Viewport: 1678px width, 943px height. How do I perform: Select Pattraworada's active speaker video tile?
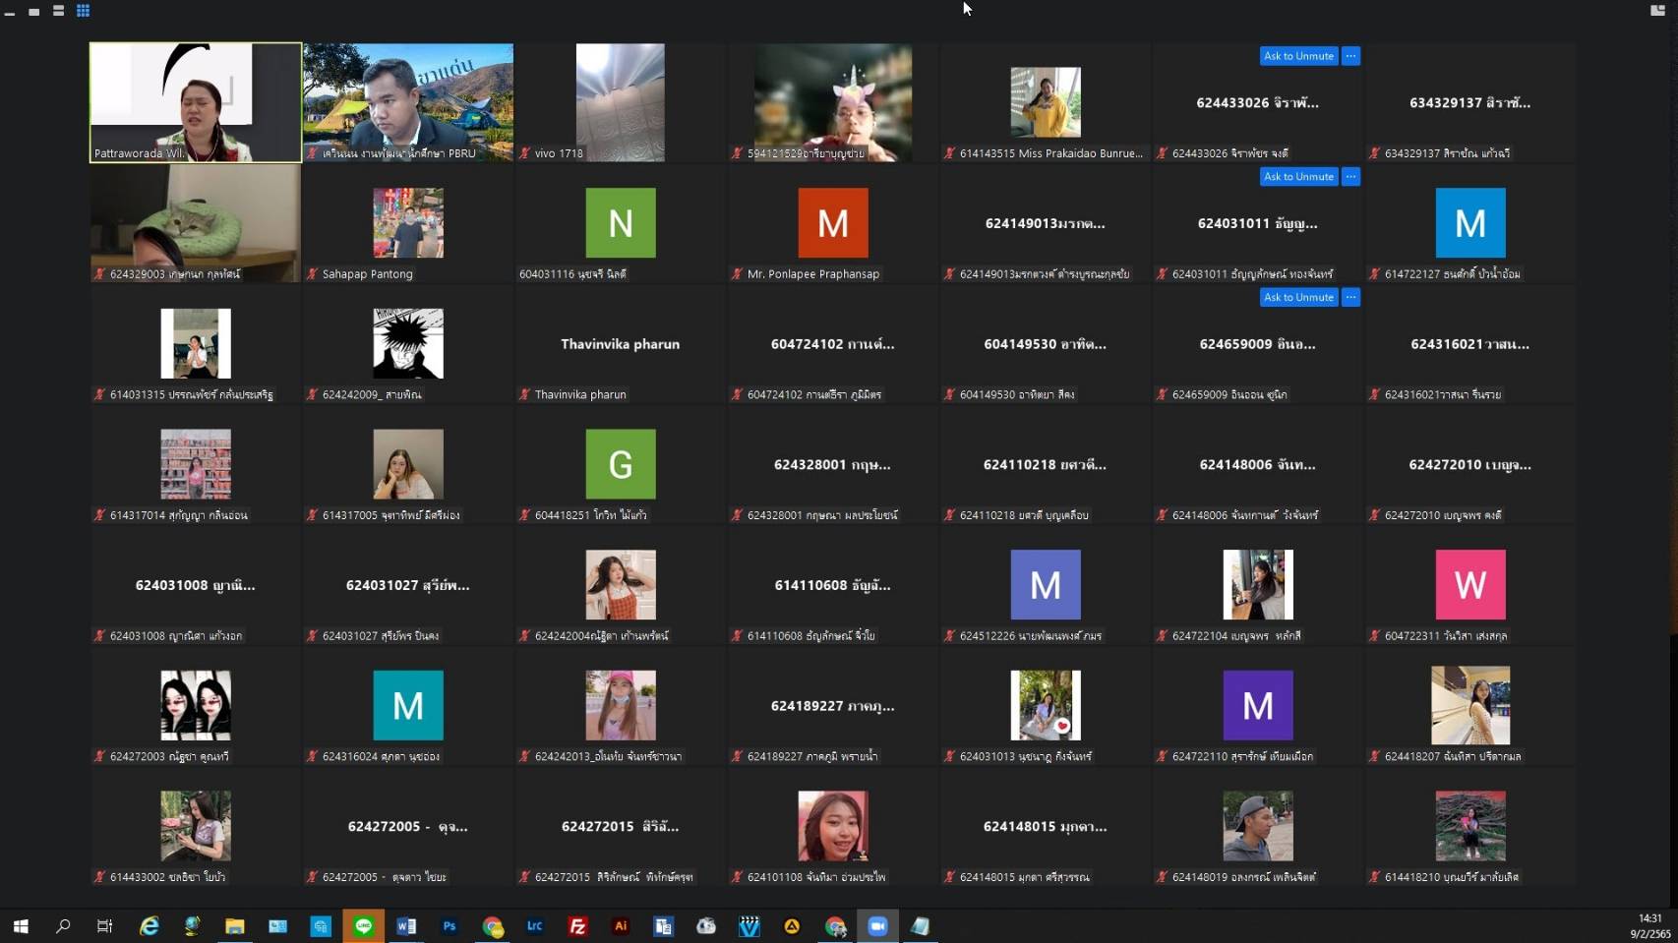pos(196,101)
